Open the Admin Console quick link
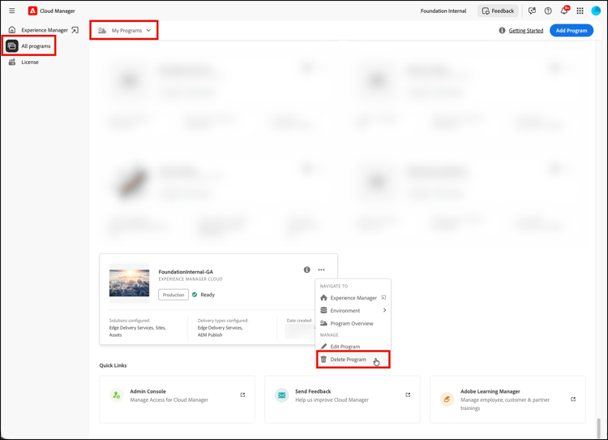Viewport: 608px width, 440px height. pyautogui.click(x=178, y=399)
